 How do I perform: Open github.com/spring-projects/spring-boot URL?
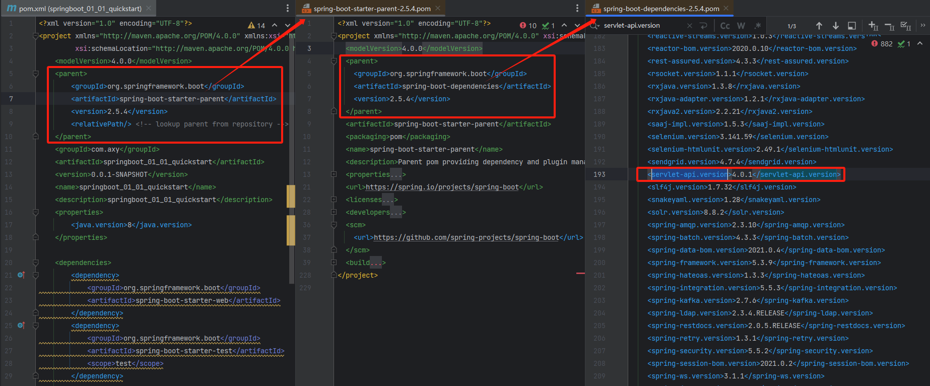click(466, 237)
